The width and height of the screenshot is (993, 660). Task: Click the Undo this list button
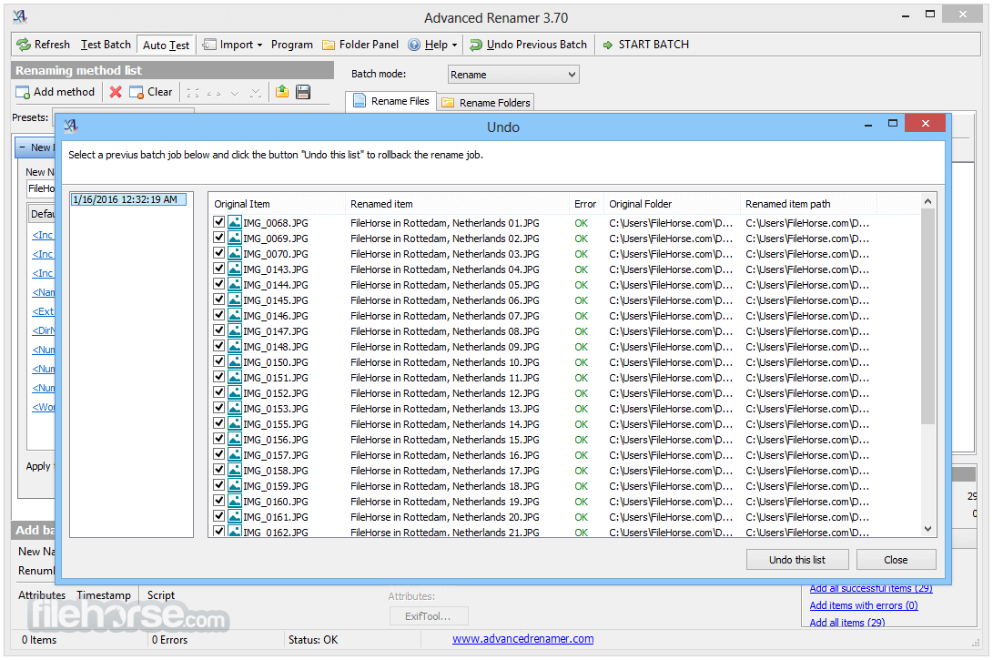click(797, 560)
